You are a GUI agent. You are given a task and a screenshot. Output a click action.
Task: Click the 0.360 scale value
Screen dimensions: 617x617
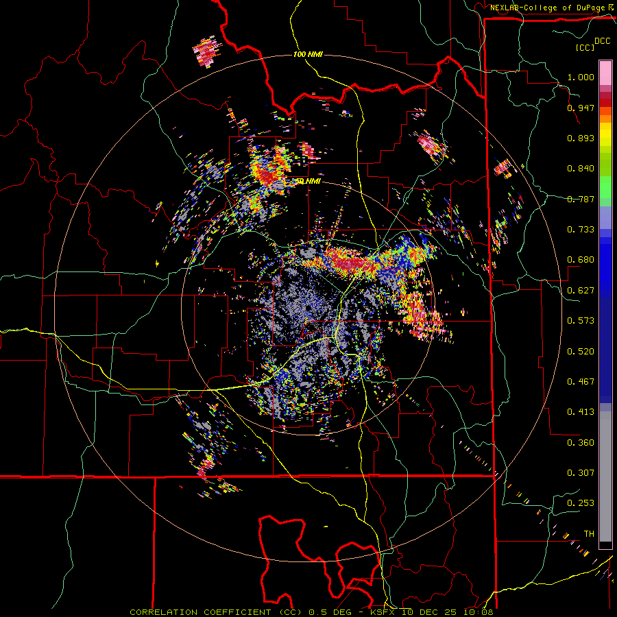(581, 443)
